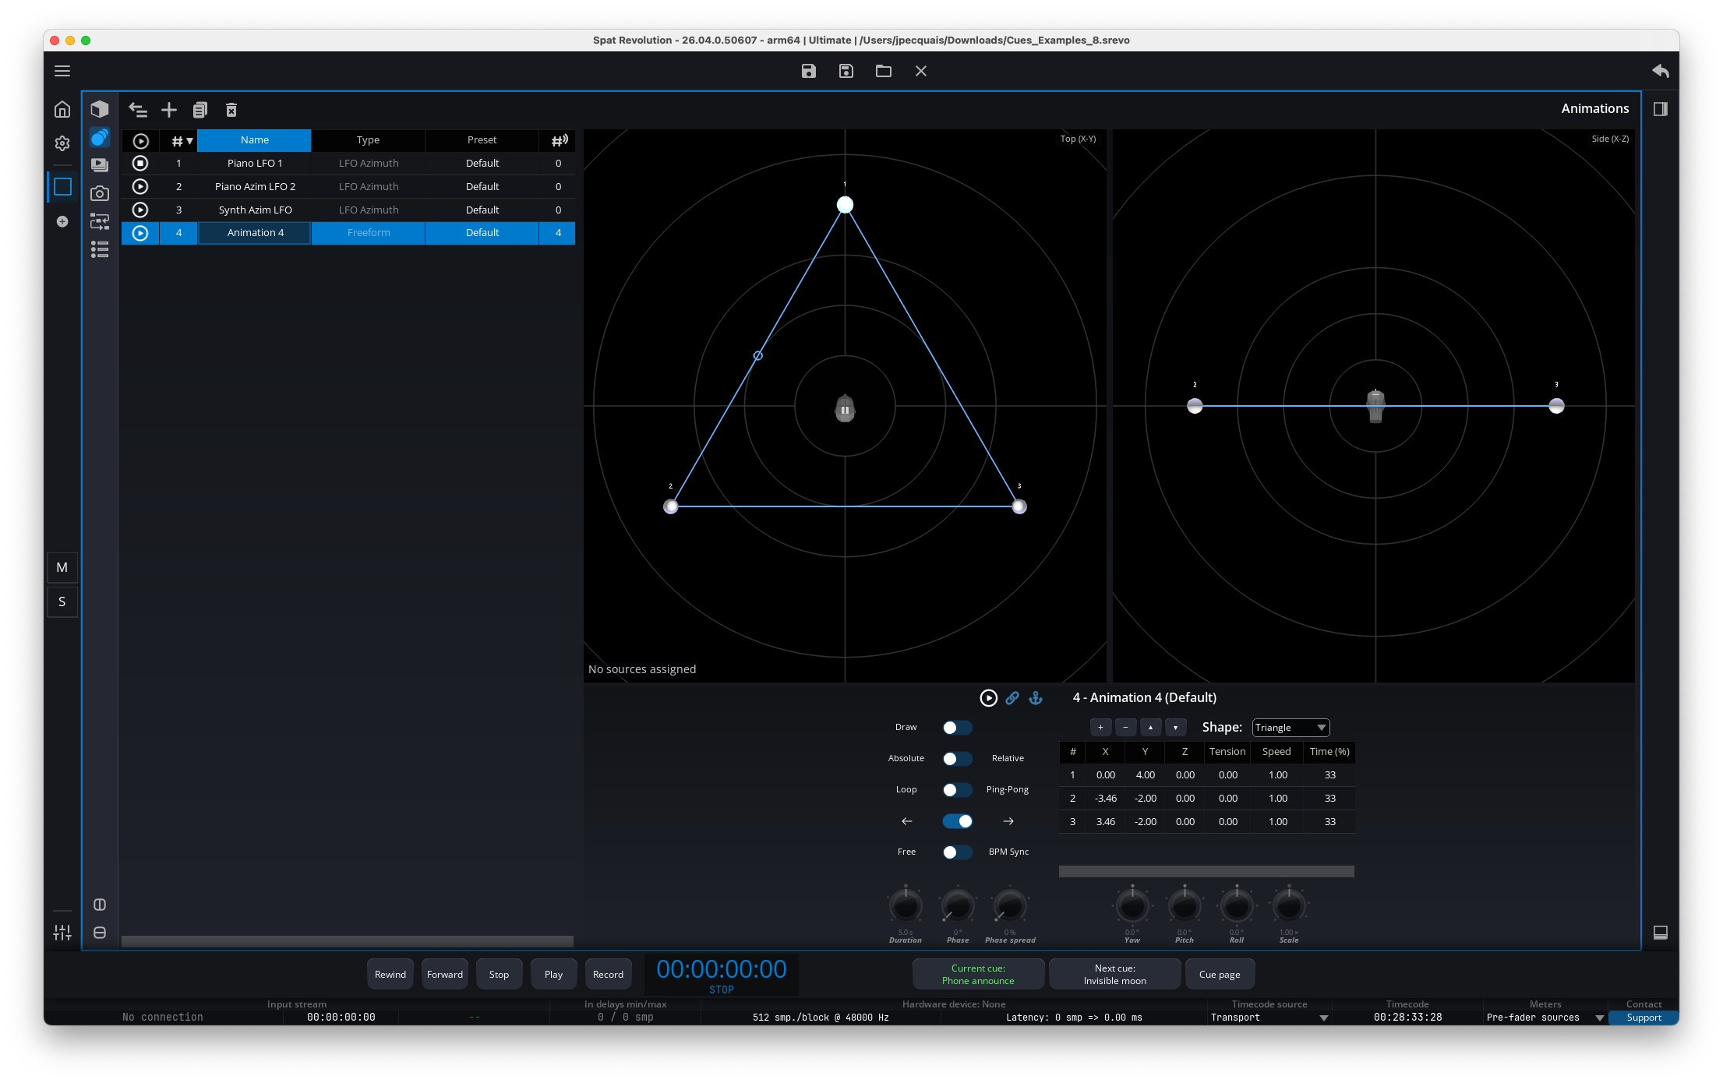Open the hamburger main menu
This screenshot has width=1723, height=1083.
click(x=62, y=71)
